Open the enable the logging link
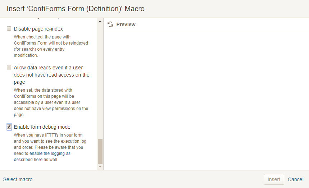 click(42, 156)
